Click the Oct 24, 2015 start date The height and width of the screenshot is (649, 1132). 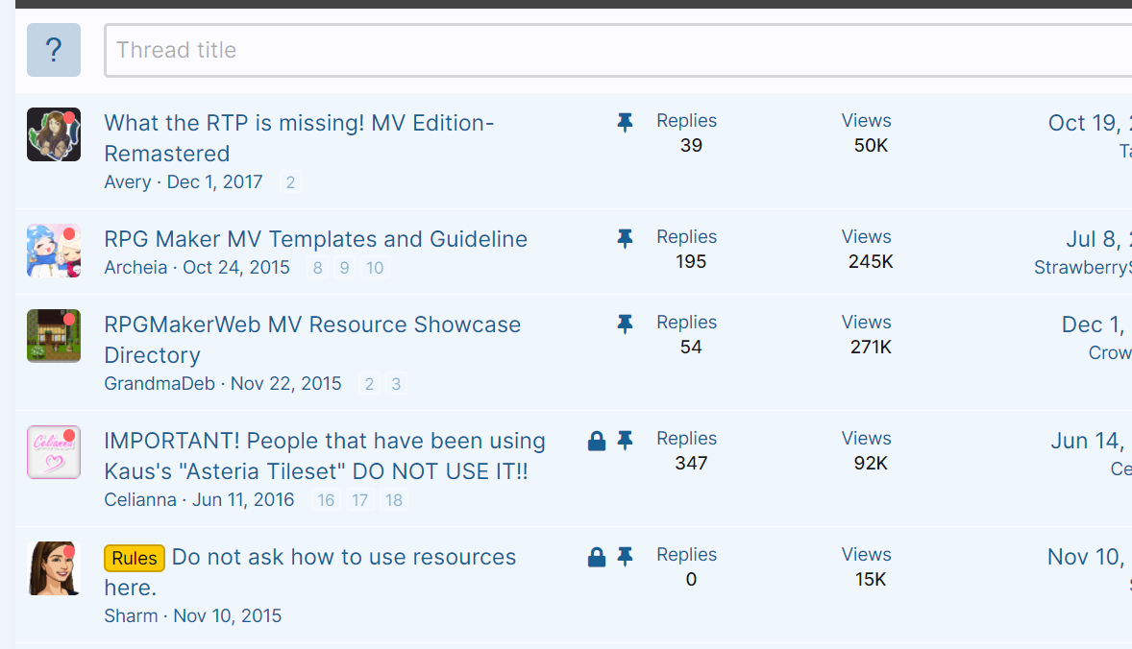click(x=236, y=268)
